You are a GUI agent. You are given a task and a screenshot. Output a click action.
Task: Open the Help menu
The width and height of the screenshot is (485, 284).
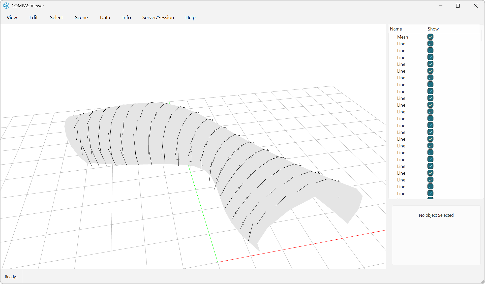[x=190, y=17]
